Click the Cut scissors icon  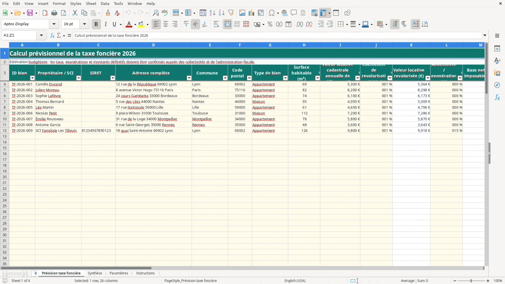[74, 13]
